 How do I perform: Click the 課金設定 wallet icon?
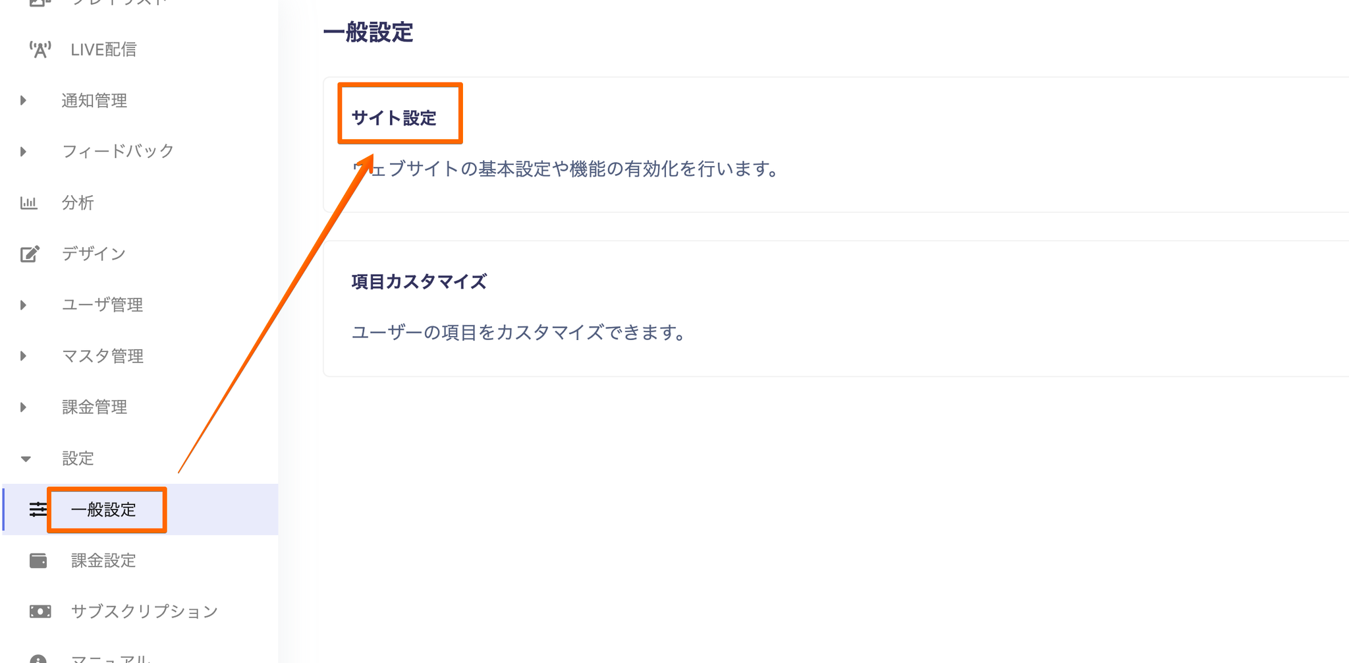pyautogui.click(x=38, y=561)
